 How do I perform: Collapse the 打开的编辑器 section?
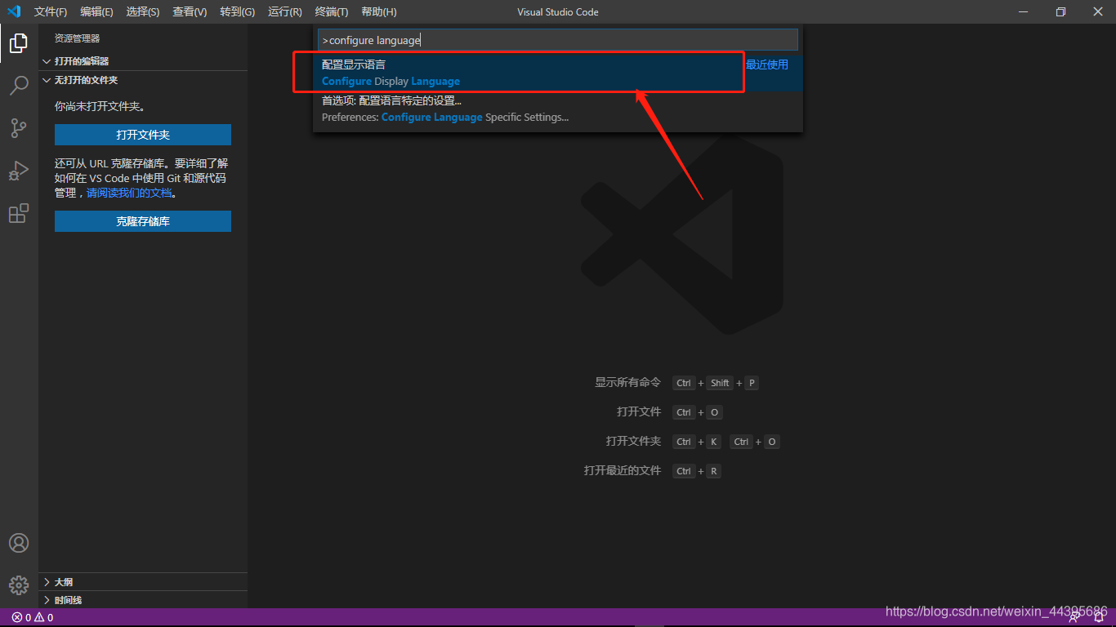[143, 61]
